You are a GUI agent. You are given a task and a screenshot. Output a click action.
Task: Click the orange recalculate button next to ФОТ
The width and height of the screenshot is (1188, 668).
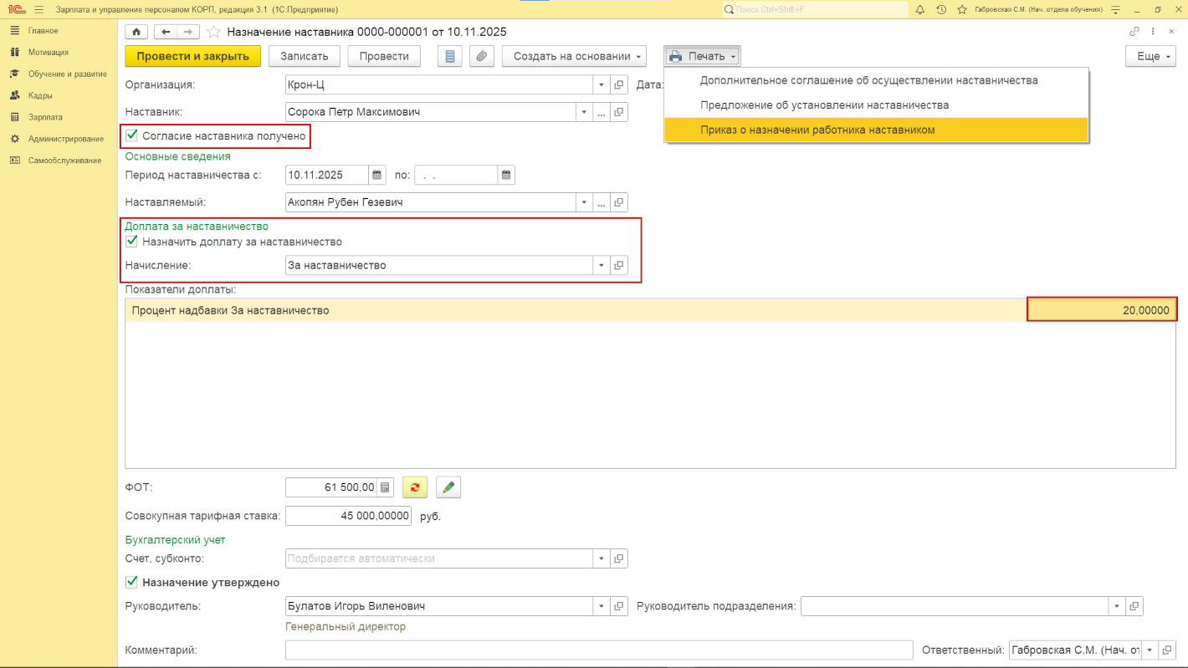[415, 487]
